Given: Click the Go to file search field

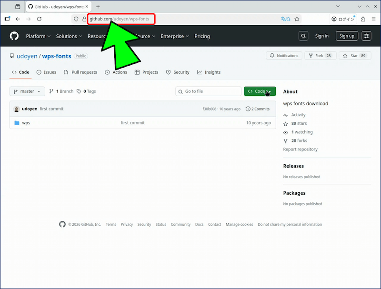Looking at the screenshot, I should 209,91.
